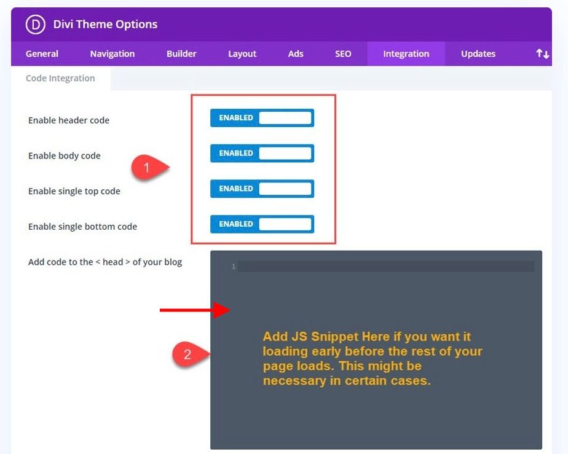The image size is (568, 454).
Task: Toggle the Enable body code switch
Action: (262, 154)
